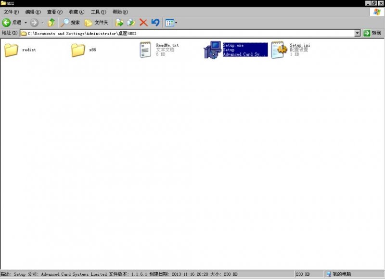
Task: Click the Move To folder icon
Action: pyautogui.click(x=119, y=23)
